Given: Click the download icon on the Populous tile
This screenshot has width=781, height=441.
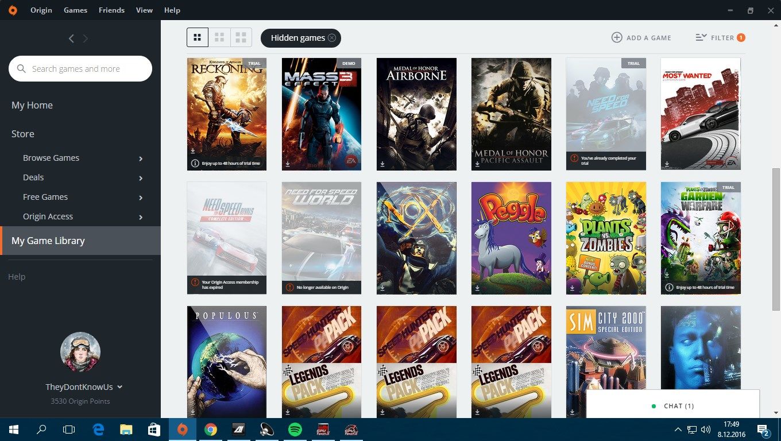Looking at the screenshot, I should coord(192,412).
